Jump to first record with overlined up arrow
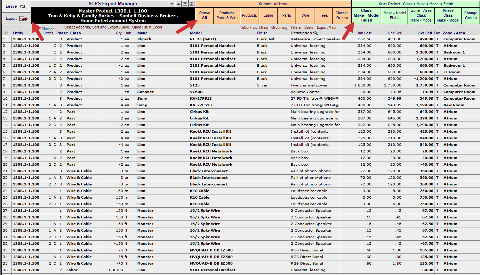 tap(191, 4)
